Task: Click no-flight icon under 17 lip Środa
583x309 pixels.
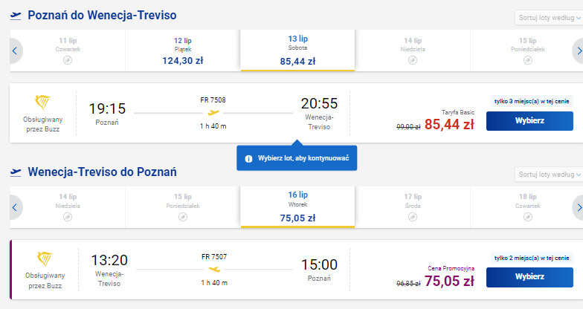Action: click(x=413, y=217)
